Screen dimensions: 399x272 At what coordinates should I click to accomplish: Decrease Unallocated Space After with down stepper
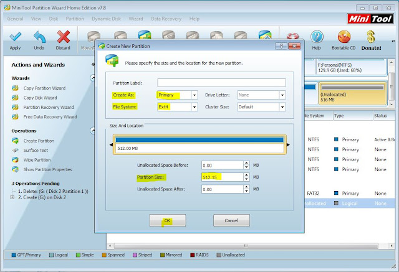pos(246,191)
